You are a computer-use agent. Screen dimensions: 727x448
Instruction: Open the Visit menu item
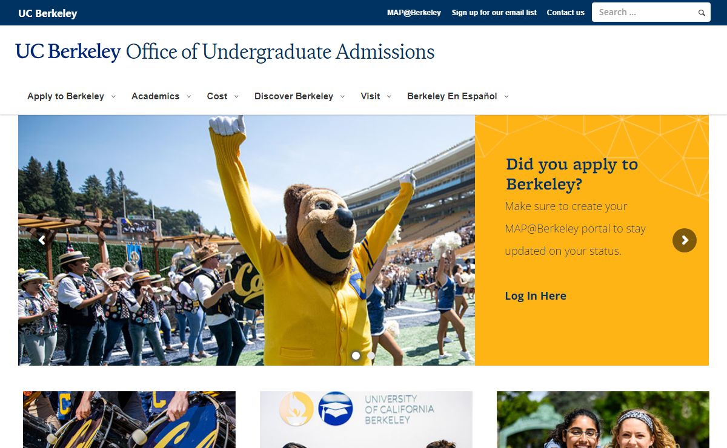pos(370,96)
